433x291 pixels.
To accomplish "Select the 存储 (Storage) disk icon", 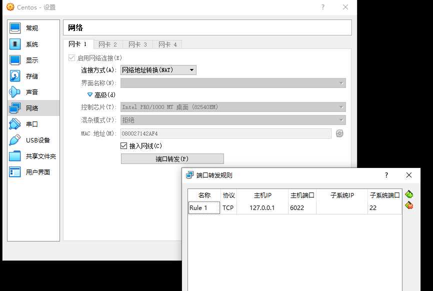I will click(15, 76).
